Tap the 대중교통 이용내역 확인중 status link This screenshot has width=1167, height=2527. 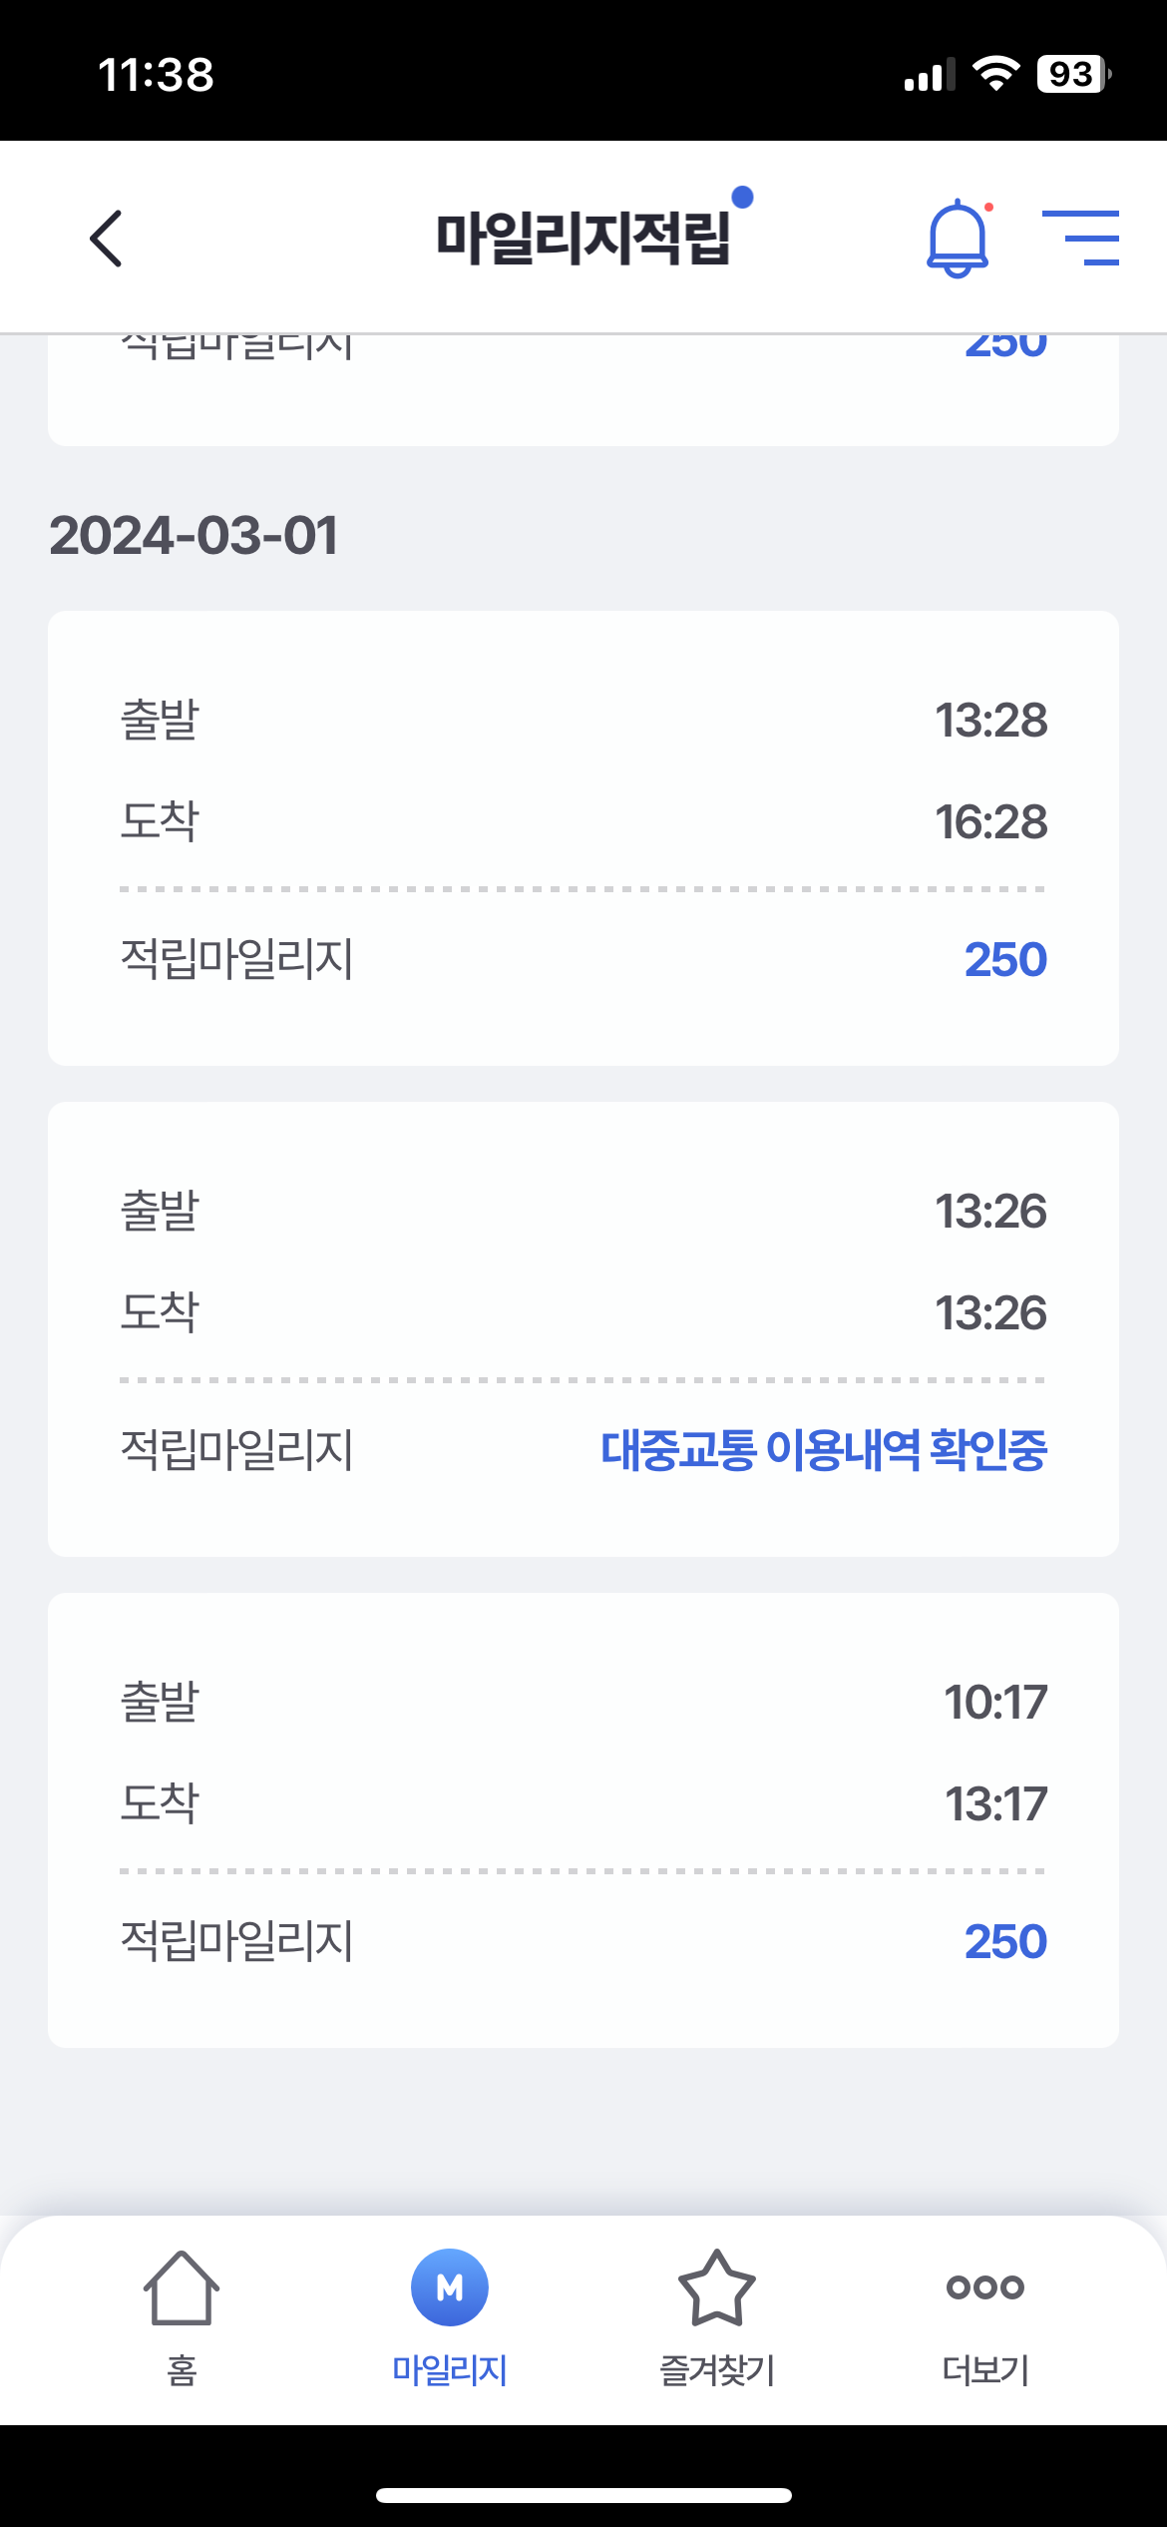point(823,1450)
